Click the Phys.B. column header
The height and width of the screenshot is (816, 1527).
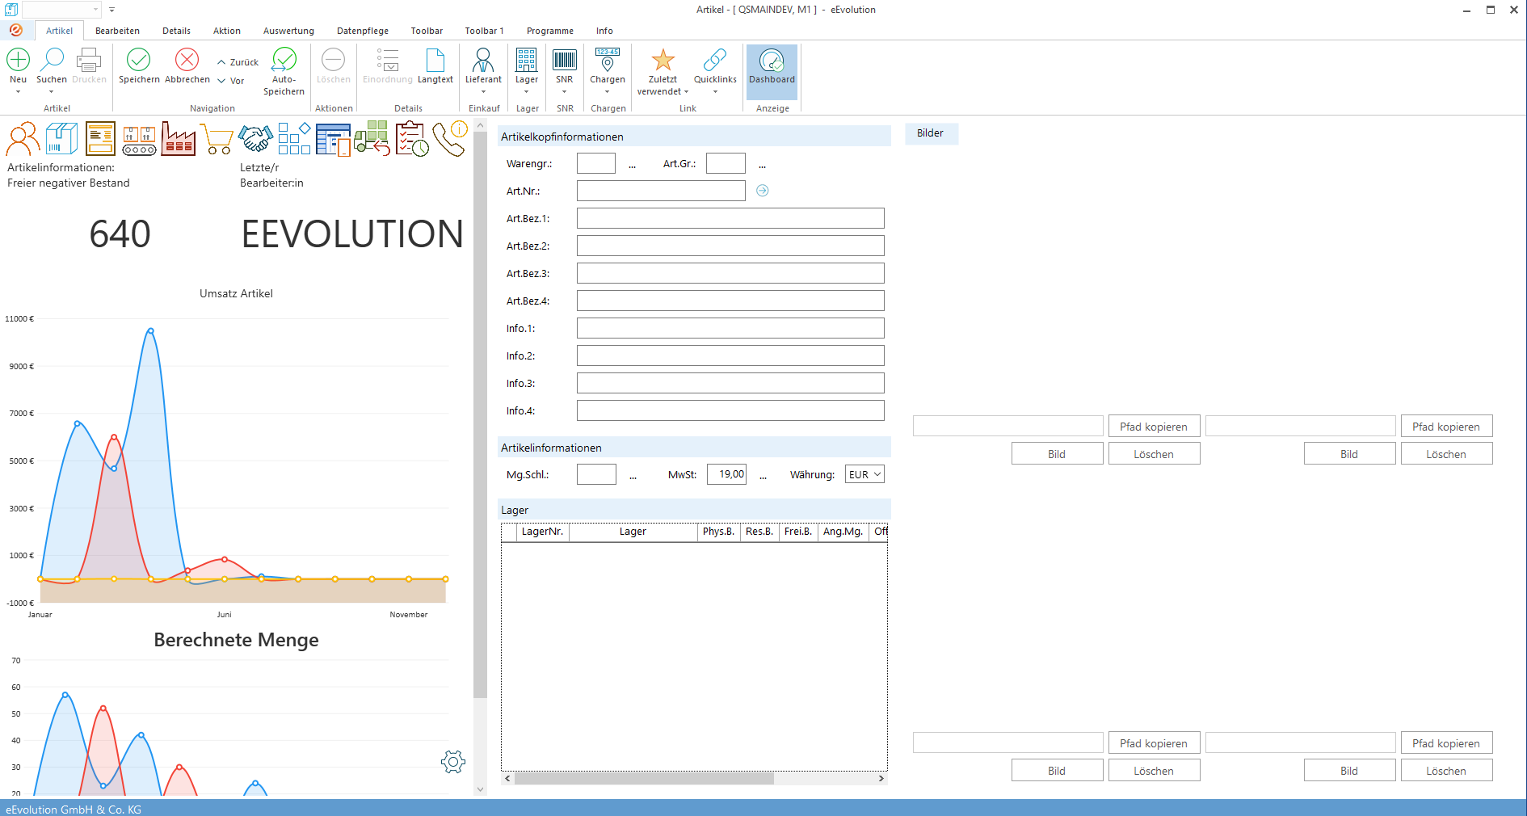click(x=718, y=532)
